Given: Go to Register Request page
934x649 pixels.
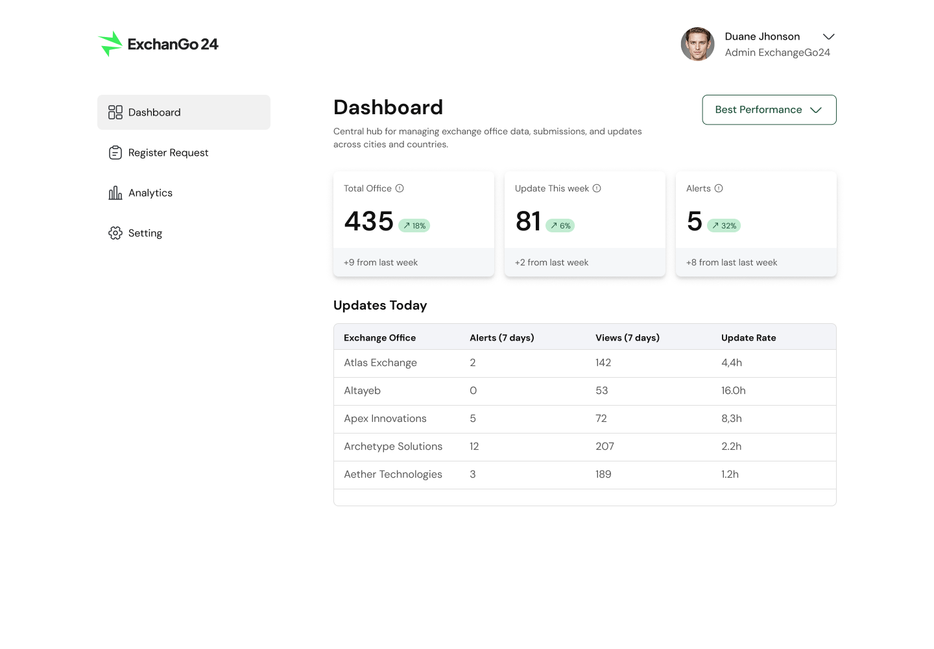Looking at the screenshot, I should (168, 153).
